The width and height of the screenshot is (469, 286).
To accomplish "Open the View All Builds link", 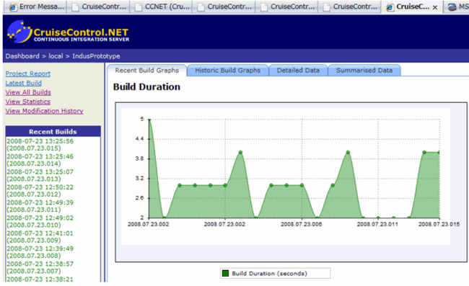I will pos(28,92).
